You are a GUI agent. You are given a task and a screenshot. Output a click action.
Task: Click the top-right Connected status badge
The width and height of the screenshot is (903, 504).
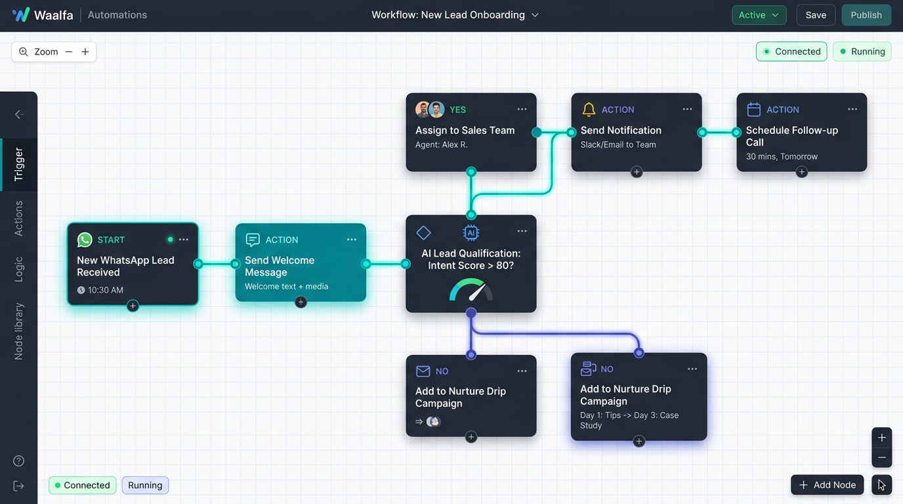coord(791,51)
